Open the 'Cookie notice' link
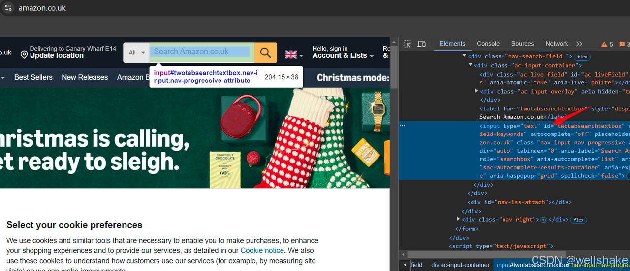The width and height of the screenshot is (630, 271). 262,250
